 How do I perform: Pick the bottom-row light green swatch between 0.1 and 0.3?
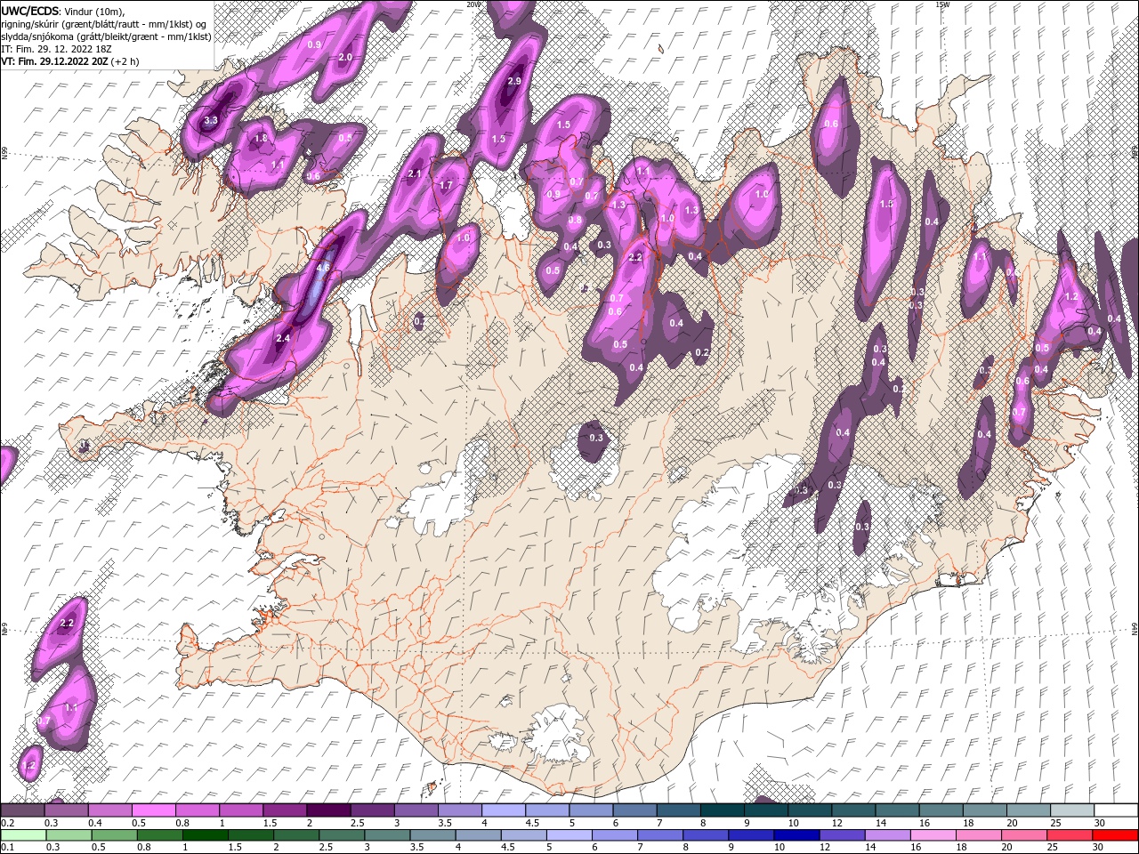click(x=23, y=835)
